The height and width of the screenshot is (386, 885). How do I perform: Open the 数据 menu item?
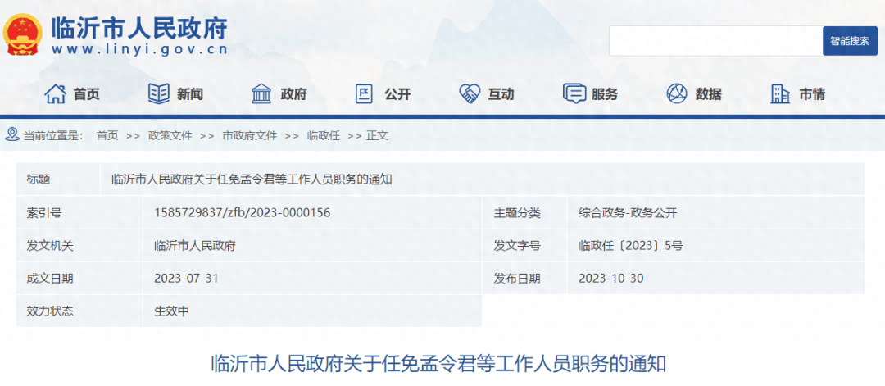tap(708, 94)
